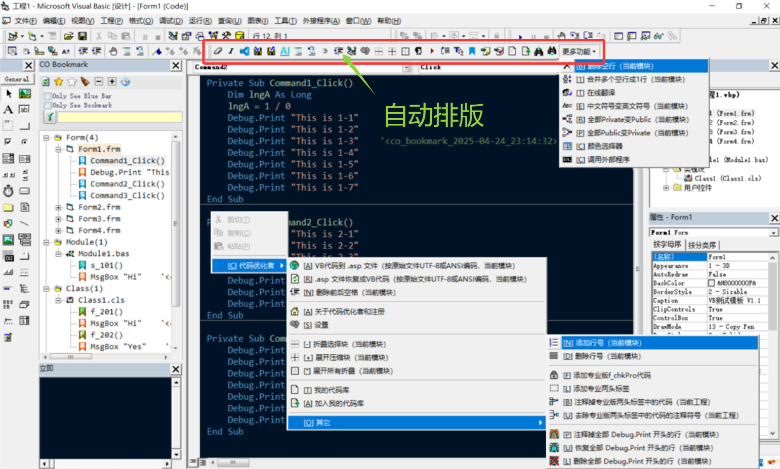The width and height of the screenshot is (780, 469).
Task: Open the 外接程序(A) menu
Action: [x=321, y=21]
